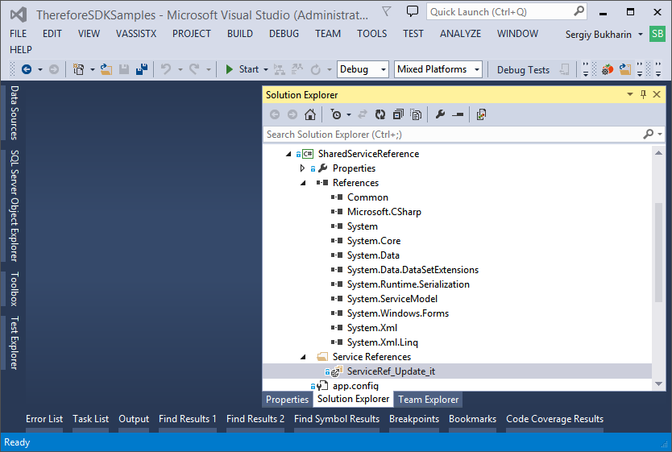Select the Common reference
The height and width of the screenshot is (452, 672).
coord(367,197)
